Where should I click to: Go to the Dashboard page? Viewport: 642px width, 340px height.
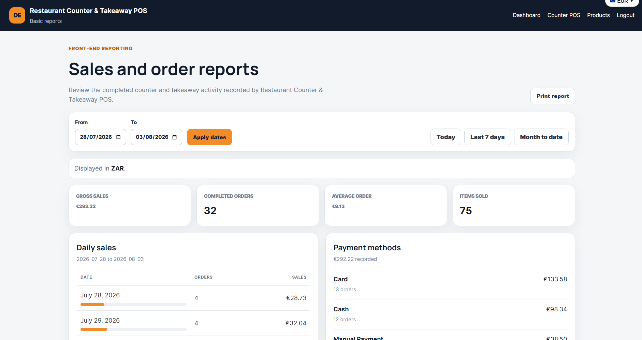tap(526, 15)
